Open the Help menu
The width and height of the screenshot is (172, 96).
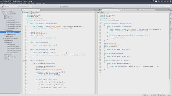(x=44, y=3)
